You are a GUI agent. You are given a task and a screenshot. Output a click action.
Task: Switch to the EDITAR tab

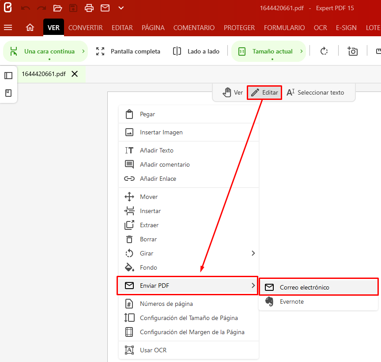[122, 27]
